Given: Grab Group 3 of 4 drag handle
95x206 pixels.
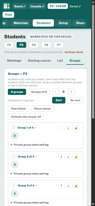Looking at the screenshot, I should coord(14,185).
